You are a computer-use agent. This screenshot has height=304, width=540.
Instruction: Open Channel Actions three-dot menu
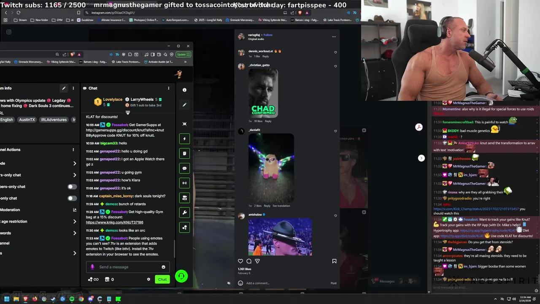point(73,149)
